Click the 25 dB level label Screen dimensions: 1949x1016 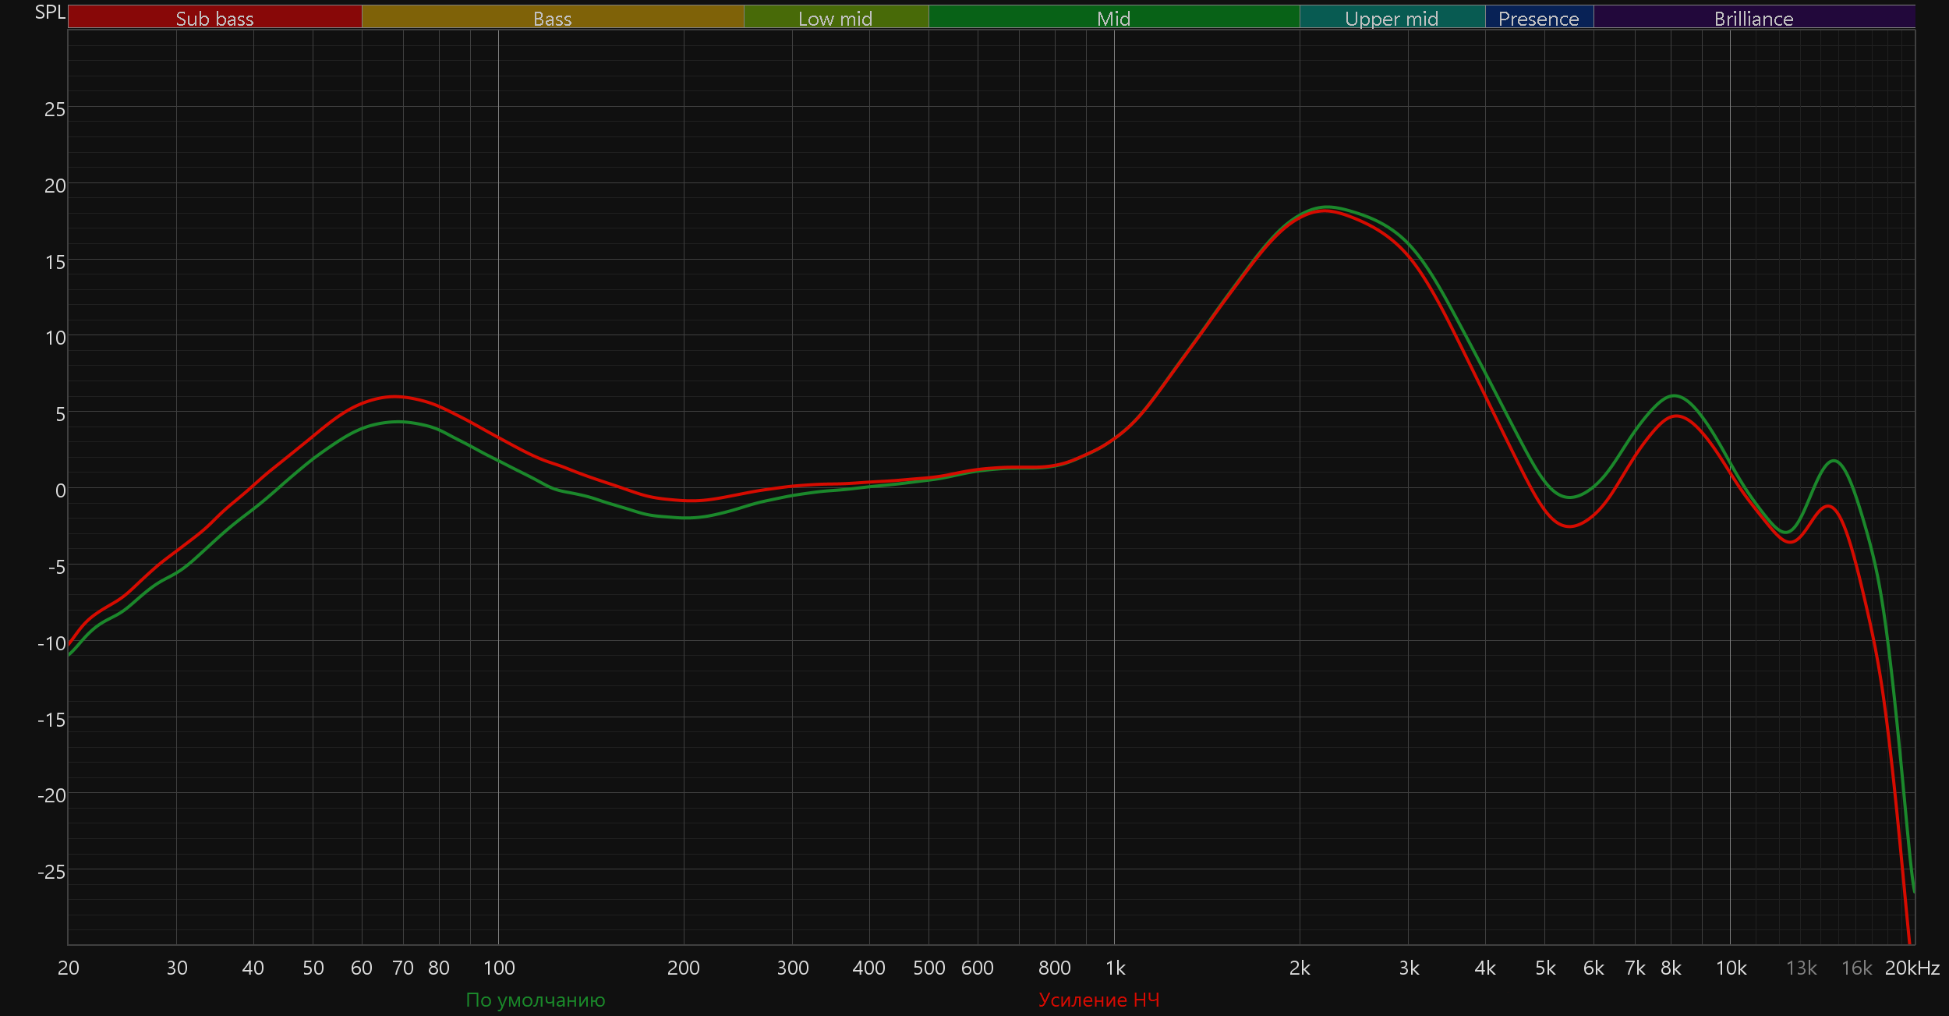coord(55,109)
